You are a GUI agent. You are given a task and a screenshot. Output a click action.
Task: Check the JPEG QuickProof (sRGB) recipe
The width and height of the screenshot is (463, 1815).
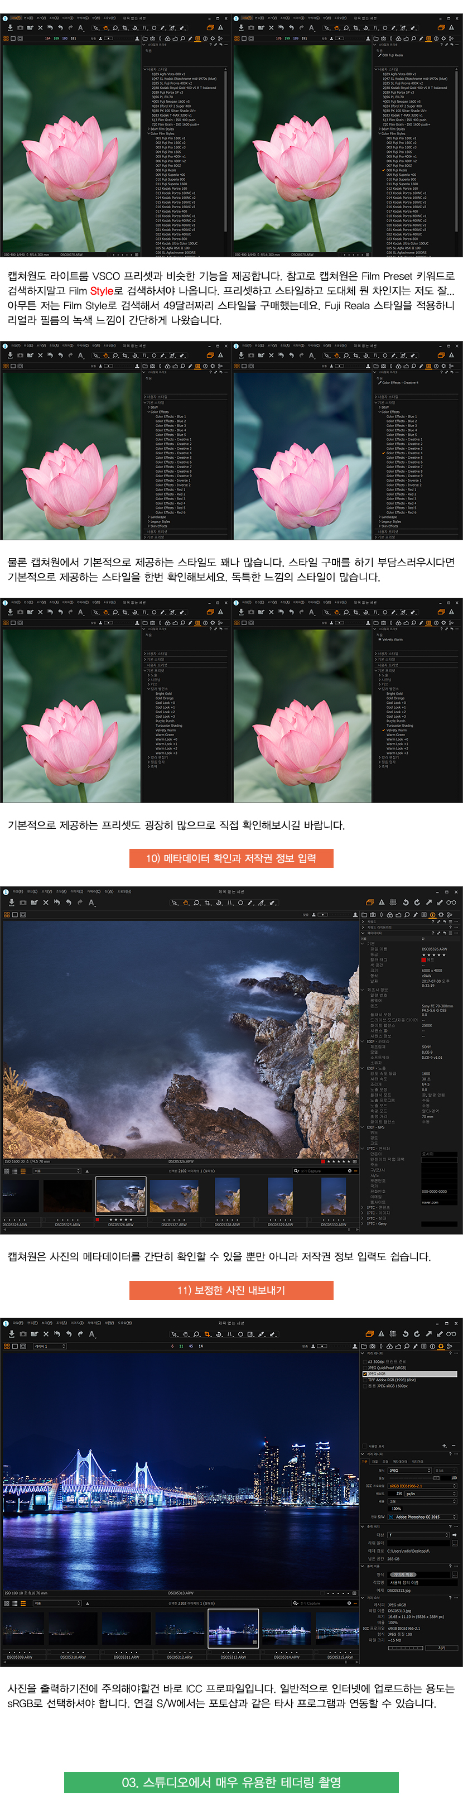point(364,1367)
